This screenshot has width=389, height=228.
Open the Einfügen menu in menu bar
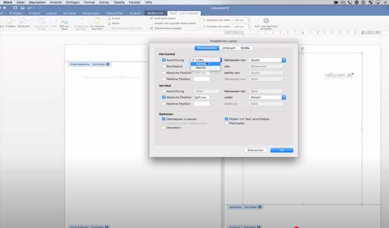tap(72, 2)
